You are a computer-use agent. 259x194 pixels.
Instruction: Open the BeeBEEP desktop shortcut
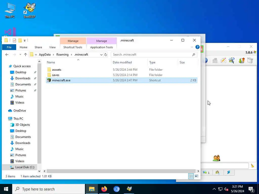coord(29,11)
